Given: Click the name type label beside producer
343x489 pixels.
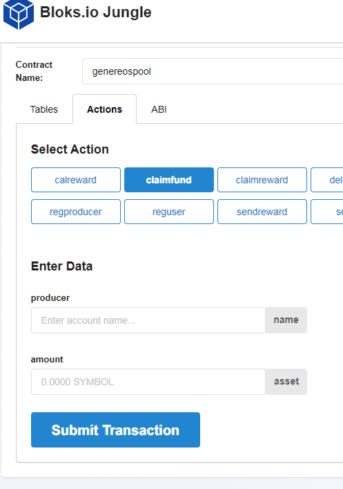Looking at the screenshot, I should tap(286, 320).
